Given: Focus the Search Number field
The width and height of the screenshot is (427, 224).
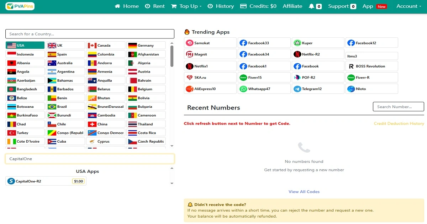Looking at the screenshot, I should coord(399,107).
